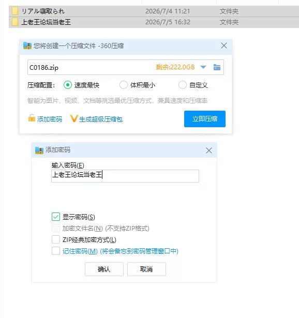This screenshot has height=318, width=299.
Task: Click the 360压缩 icon in 添加密码 title bar
Action: 39,150
